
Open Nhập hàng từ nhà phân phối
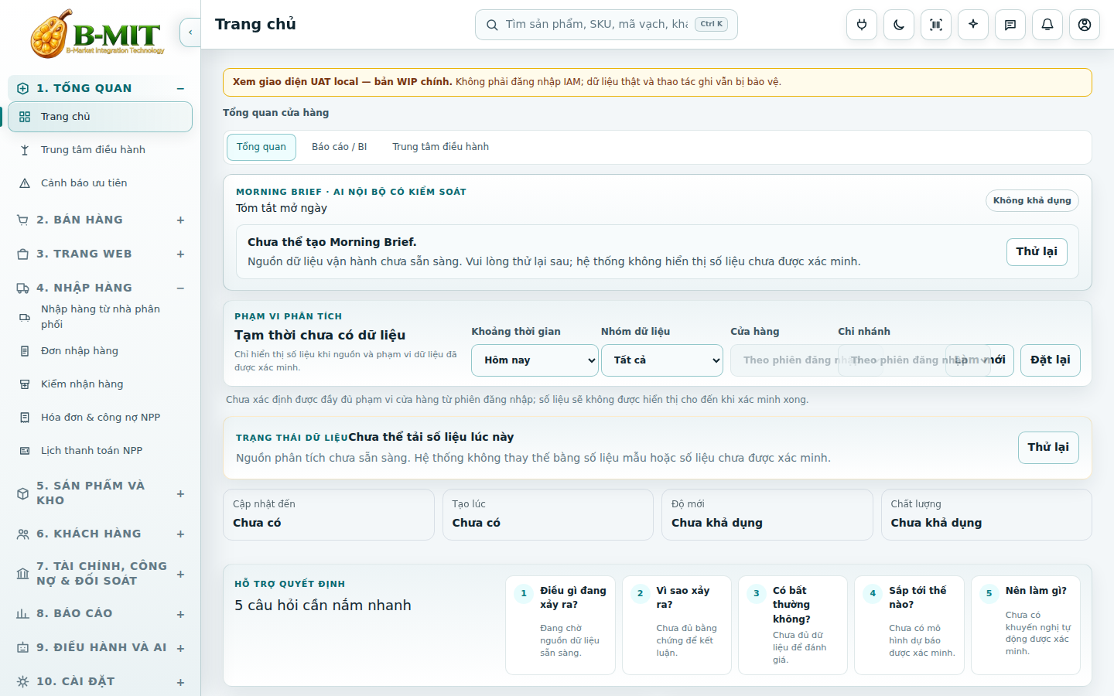(100, 316)
